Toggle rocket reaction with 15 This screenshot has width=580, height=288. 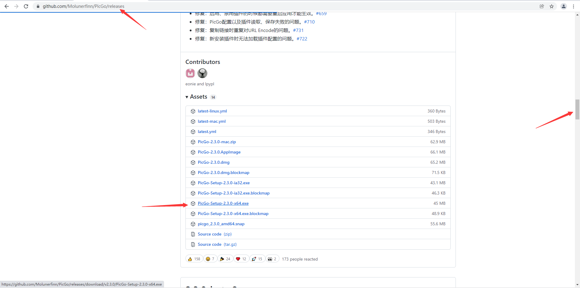(257, 259)
